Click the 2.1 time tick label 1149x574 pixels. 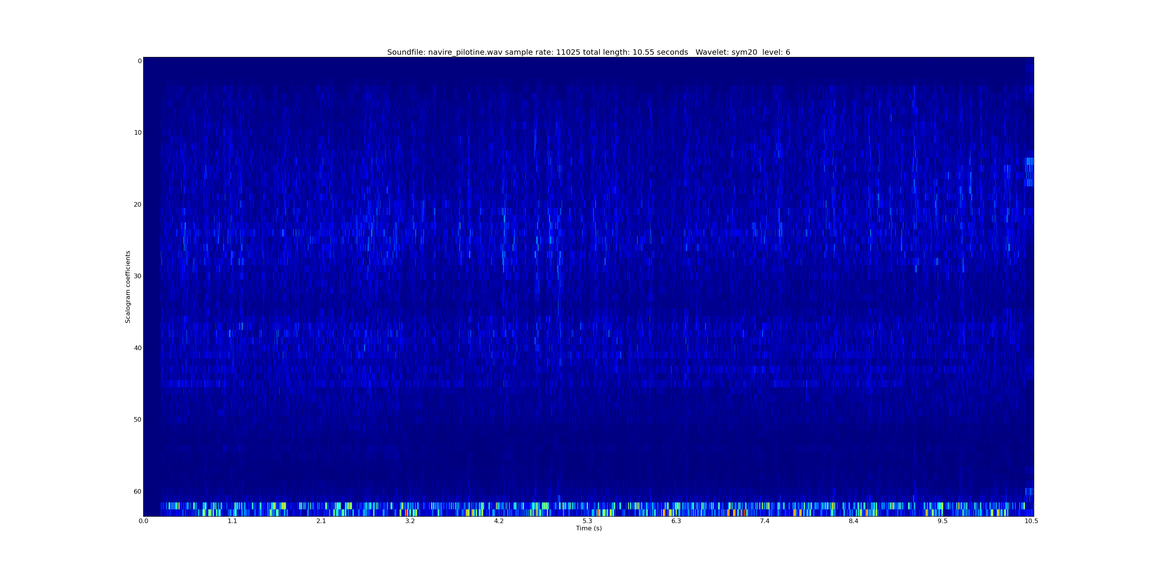click(x=321, y=521)
